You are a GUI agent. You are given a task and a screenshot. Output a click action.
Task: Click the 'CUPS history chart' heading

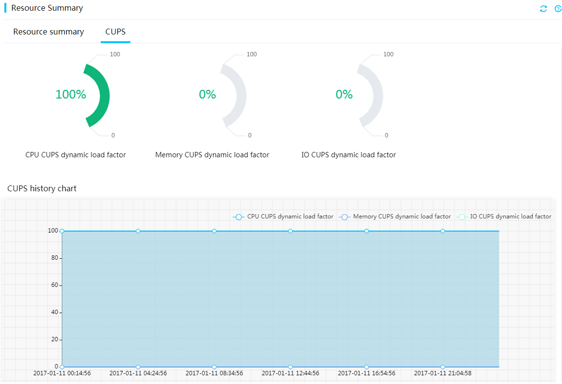[x=42, y=188]
